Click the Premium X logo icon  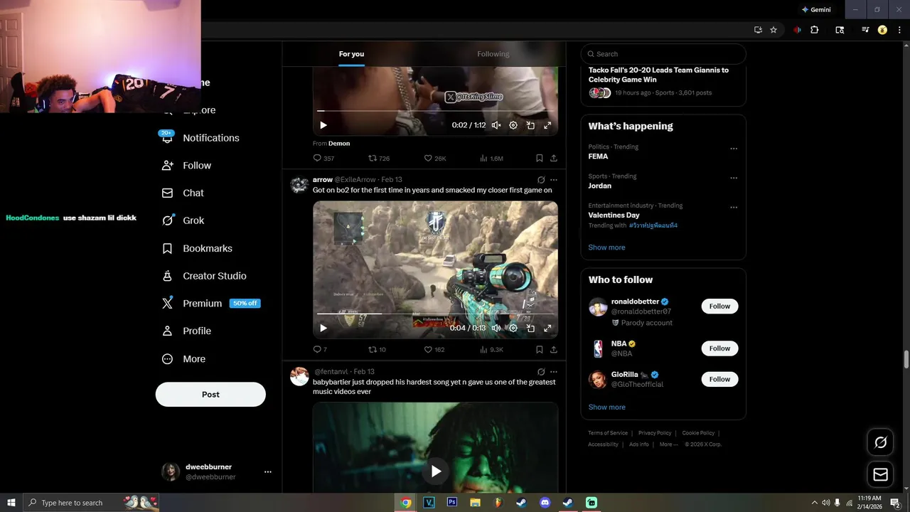pos(167,303)
